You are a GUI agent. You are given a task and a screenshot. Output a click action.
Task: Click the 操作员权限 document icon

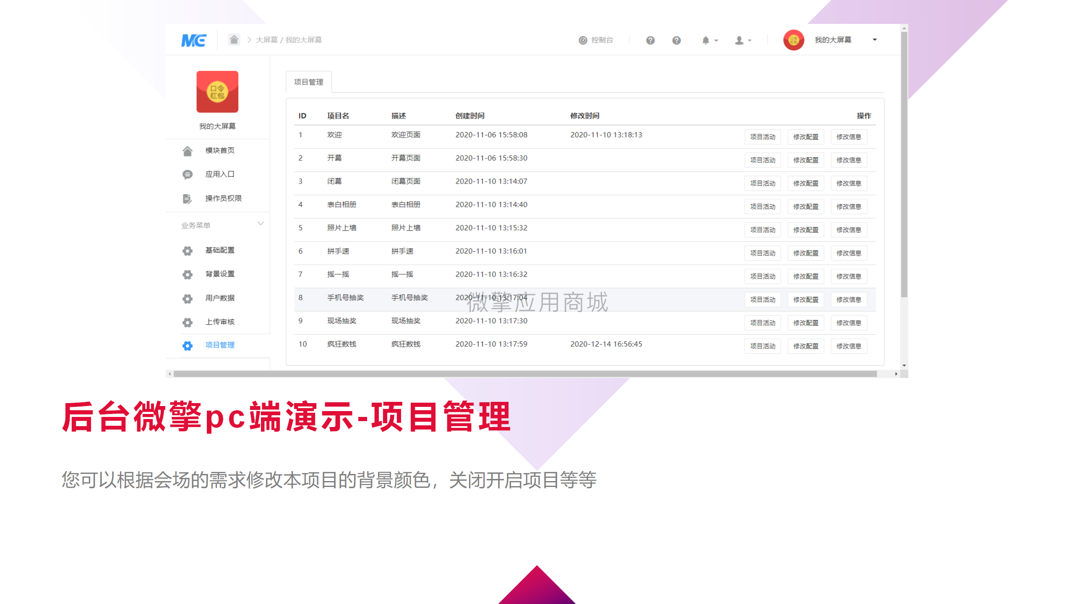[187, 198]
